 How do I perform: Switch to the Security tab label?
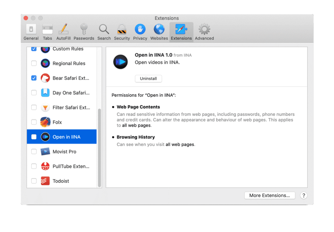tap(122, 38)
